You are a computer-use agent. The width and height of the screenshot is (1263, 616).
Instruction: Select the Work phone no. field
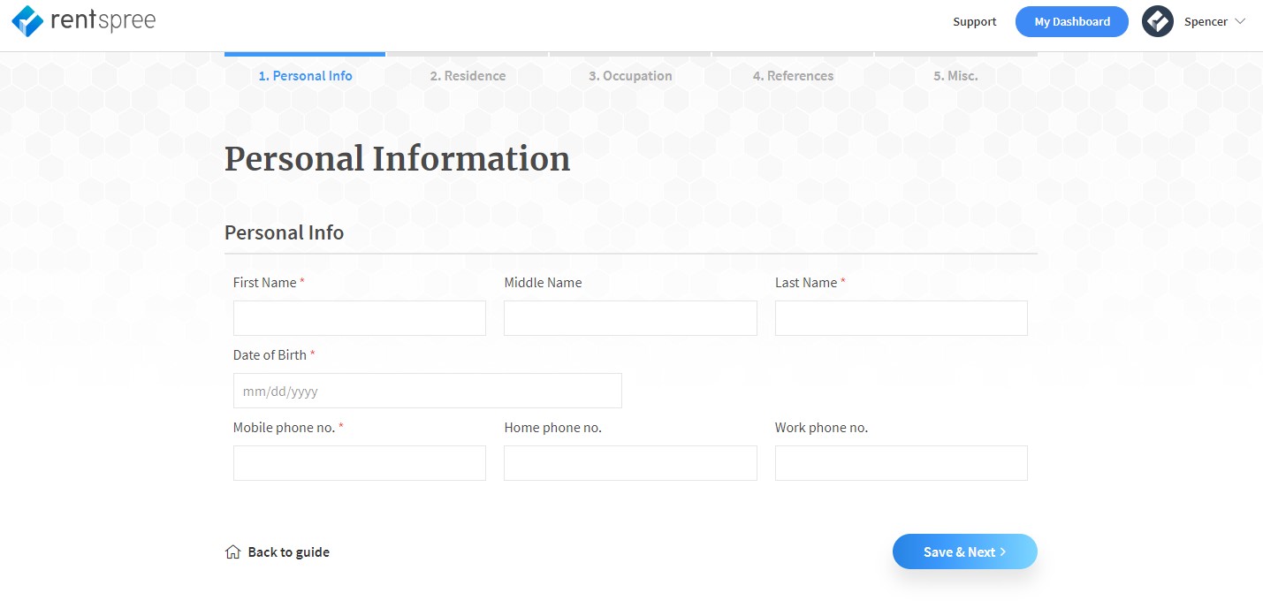click(901, 463)
